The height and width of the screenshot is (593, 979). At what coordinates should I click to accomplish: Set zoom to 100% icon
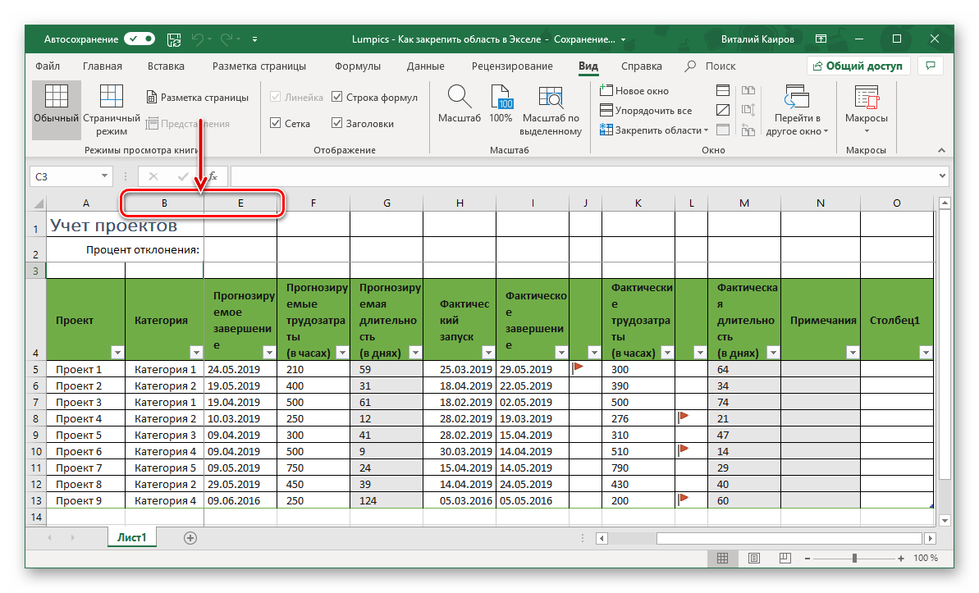(501, 98)
